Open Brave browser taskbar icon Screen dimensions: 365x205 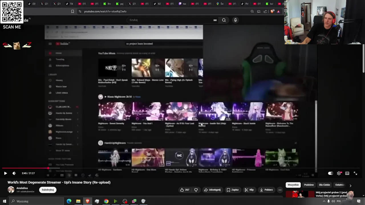(88, 201)
